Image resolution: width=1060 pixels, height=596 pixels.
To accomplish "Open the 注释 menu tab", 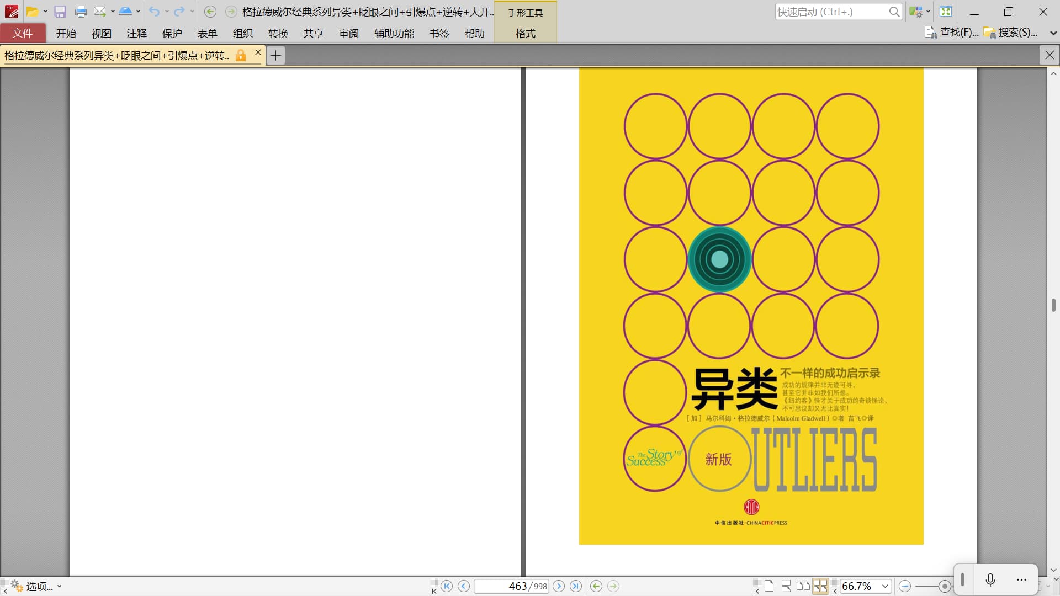I will point(136,33).
